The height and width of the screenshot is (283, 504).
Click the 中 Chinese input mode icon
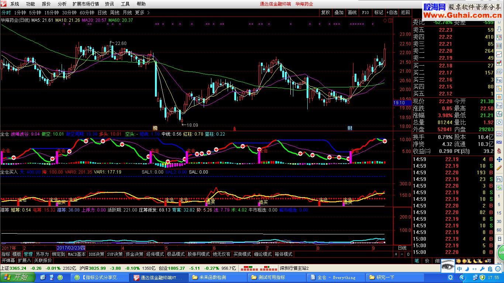459,269
